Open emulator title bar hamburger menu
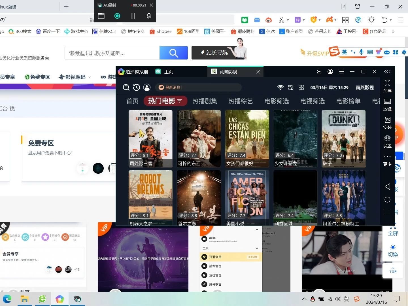 pyautogui.click(x=341, y=72)
